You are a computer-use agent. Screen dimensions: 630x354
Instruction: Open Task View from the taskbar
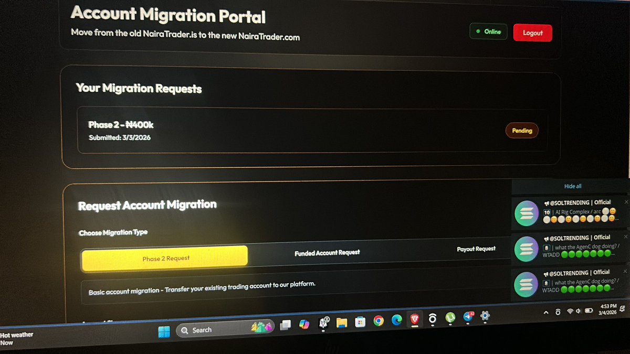[x=286, y=325]
